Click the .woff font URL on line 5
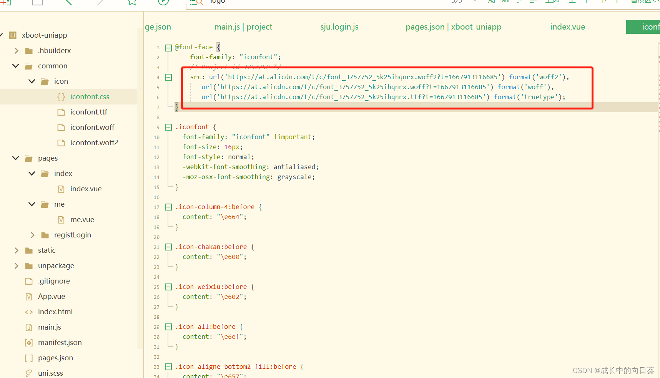The width and height of the screenshot is (660, 378). point(353,87)
